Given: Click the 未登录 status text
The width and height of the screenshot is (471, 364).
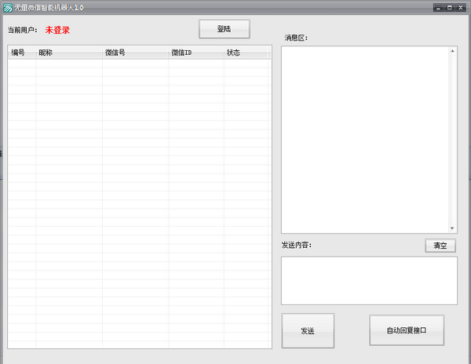Looking at the screenshot, I should 57,30.
